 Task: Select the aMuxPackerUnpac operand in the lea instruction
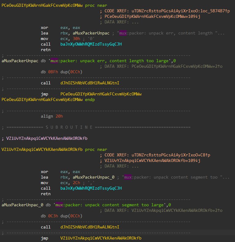tap(91, 33)
